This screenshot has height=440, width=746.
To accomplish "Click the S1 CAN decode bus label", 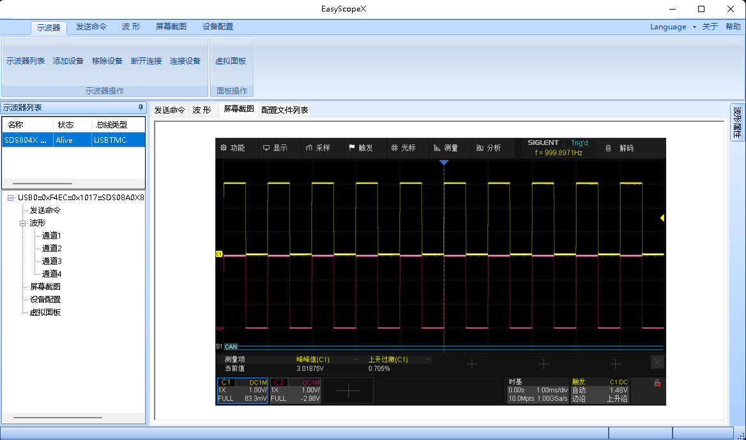I will pyautogui.click(x=227, y=346).
